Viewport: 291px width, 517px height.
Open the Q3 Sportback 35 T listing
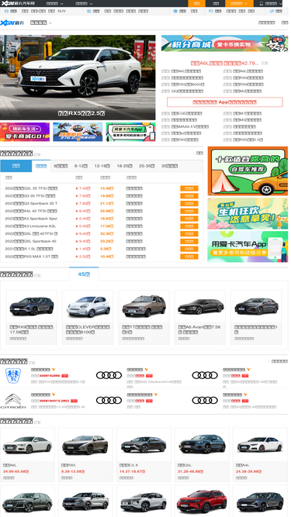tap(31, 203)
